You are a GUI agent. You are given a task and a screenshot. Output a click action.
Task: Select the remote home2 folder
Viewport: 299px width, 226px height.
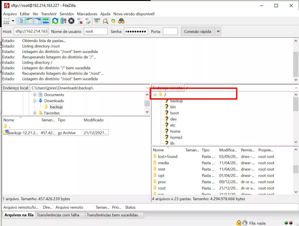point(176,137)
